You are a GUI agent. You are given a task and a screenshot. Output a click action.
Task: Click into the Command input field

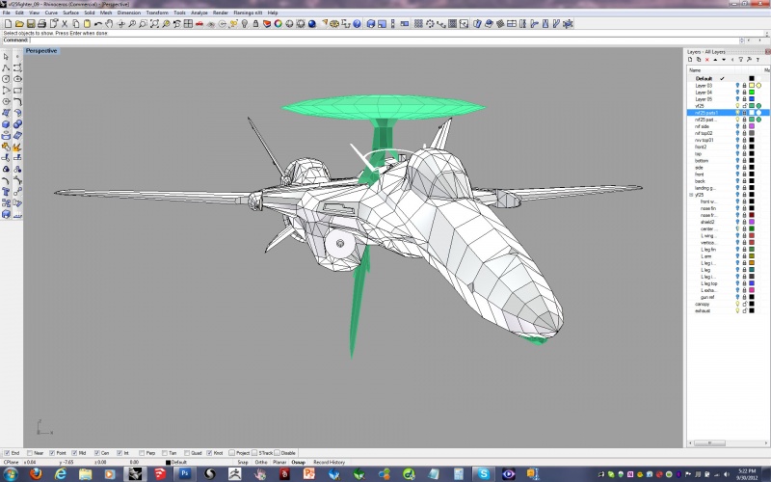click(384, 40)
